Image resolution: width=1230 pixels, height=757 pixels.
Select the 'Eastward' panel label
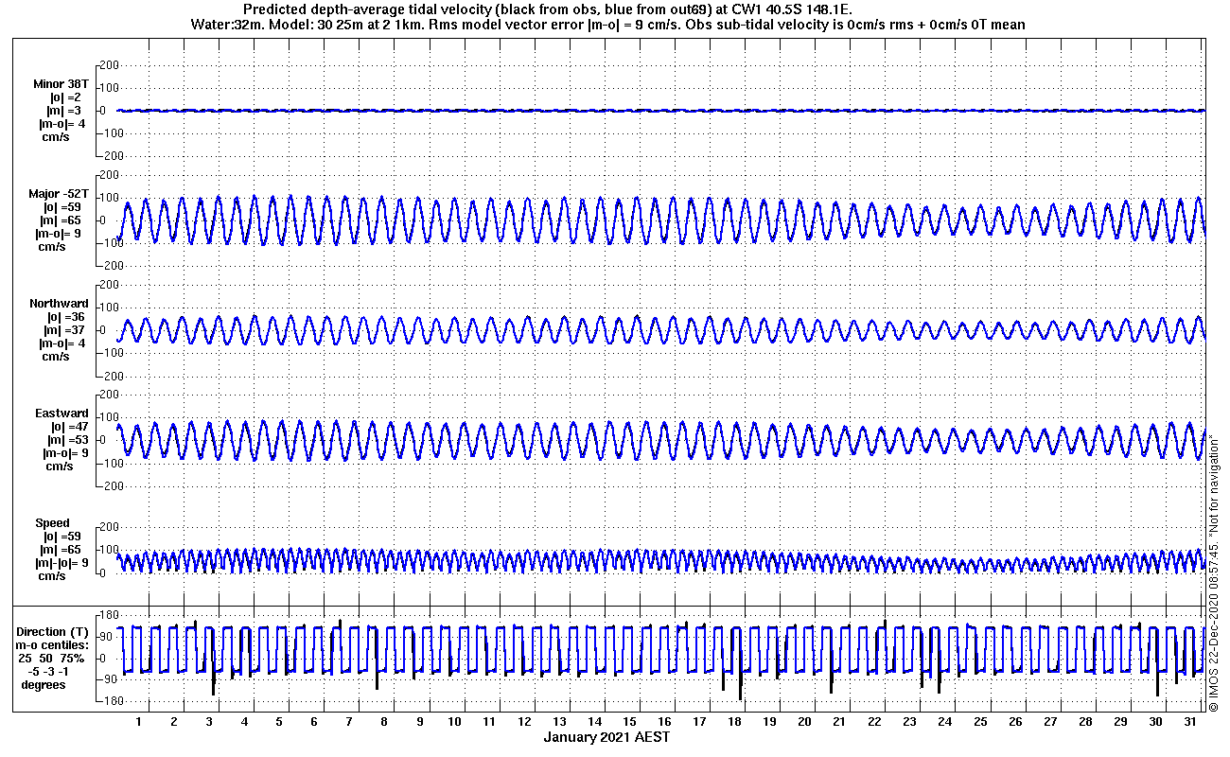[x=61, y=414]
